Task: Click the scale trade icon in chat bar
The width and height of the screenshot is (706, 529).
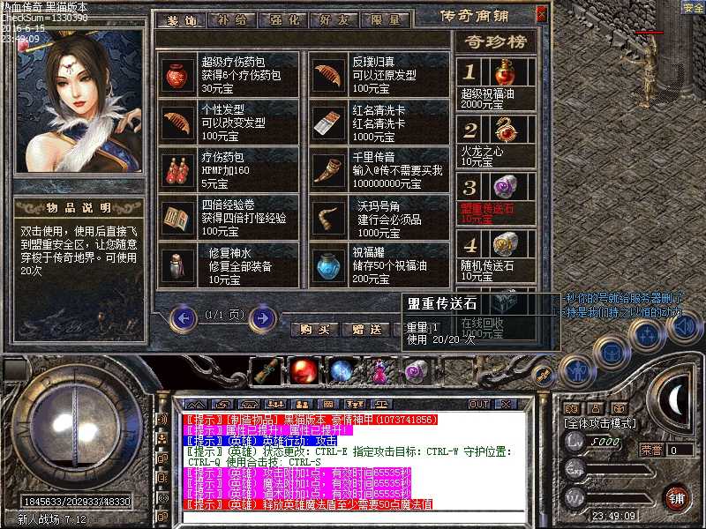Action: click(x=381, y=405)
